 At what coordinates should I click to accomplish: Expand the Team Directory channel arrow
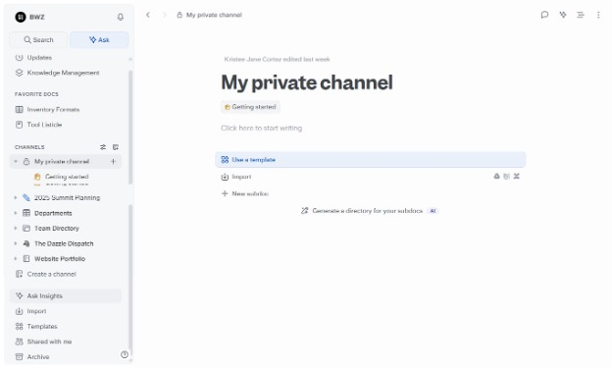point(16,228)
